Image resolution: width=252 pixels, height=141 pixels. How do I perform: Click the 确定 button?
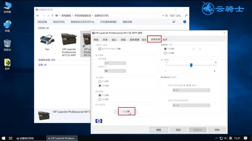[x=159, y=130]
